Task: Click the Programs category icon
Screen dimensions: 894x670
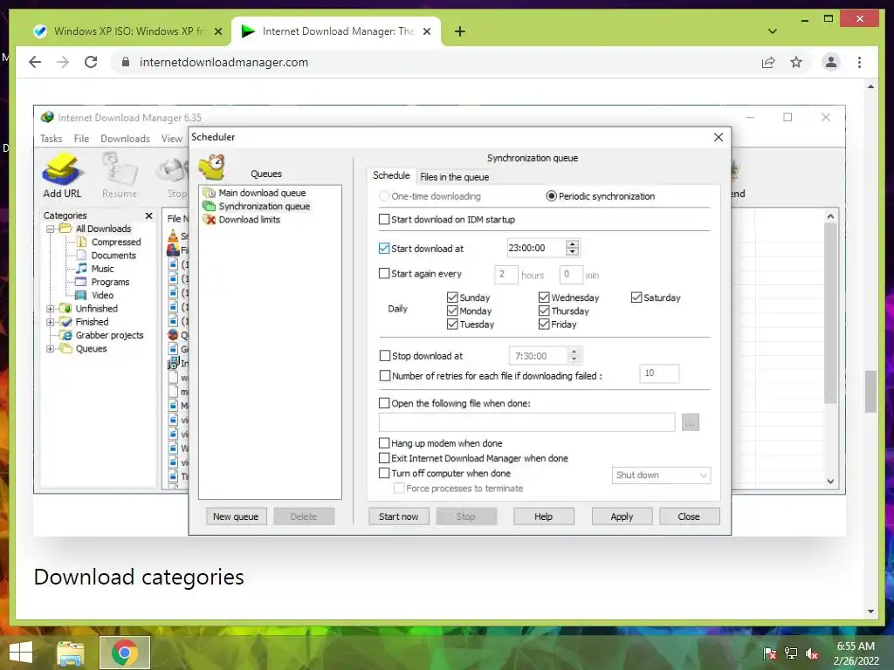Action: pyautogui.click(x=81, y=282)
